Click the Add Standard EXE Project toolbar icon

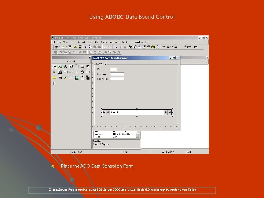point(56,47)
